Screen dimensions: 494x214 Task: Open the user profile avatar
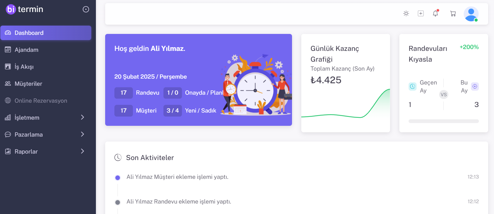471,14
